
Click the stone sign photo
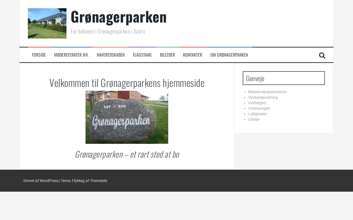pyautogui.click(x=127, y=117)
